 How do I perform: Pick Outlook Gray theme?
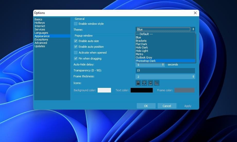click(165, 57)
